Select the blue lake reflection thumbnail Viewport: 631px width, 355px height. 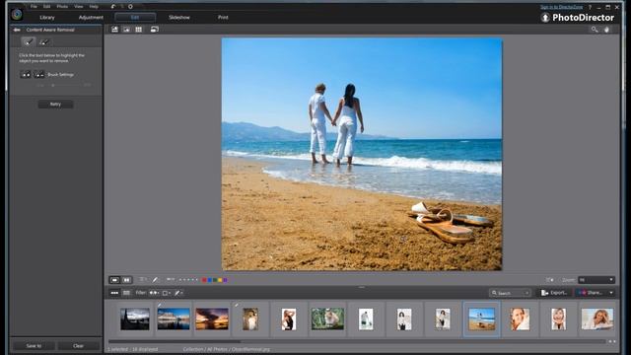click(174, 319)
